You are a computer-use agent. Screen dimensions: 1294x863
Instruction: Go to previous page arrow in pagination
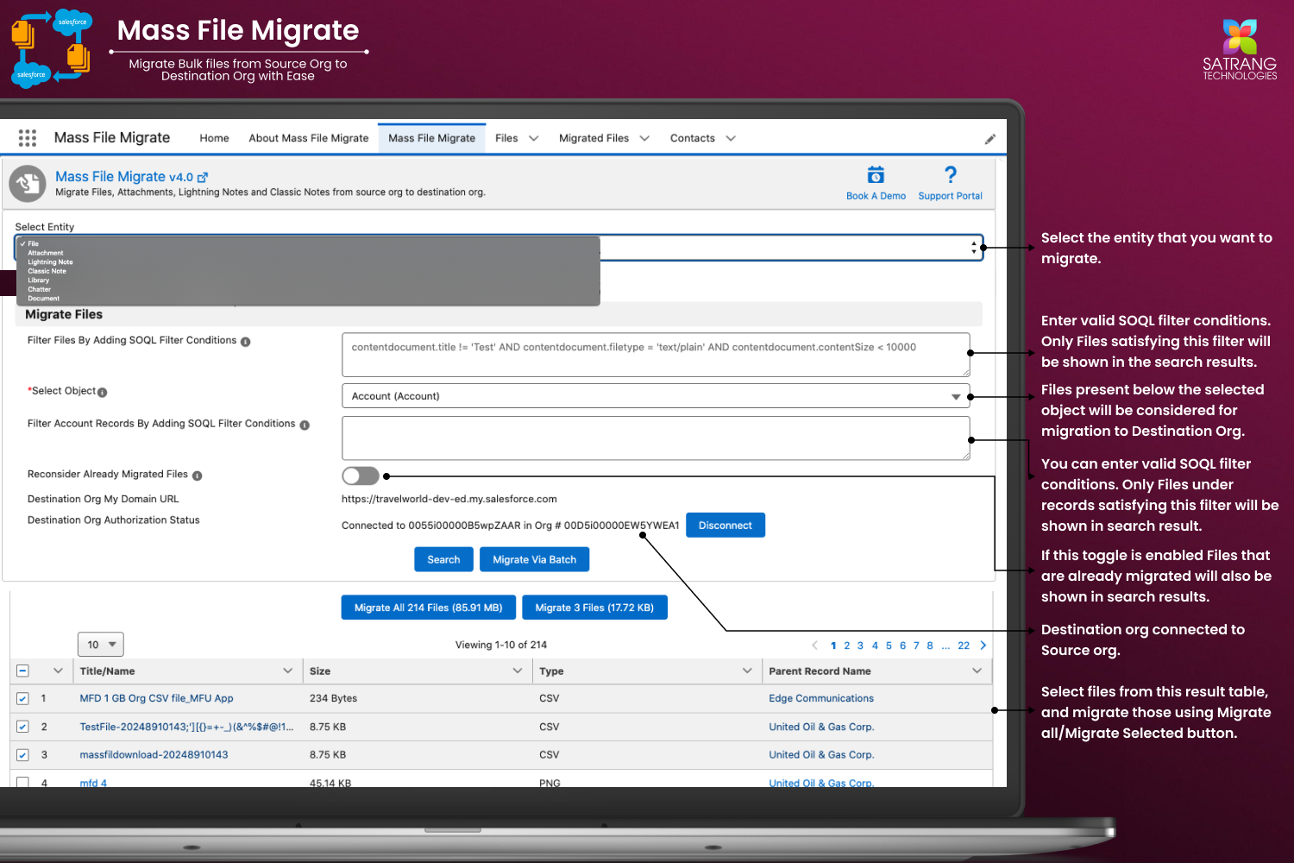coord(815,646)
